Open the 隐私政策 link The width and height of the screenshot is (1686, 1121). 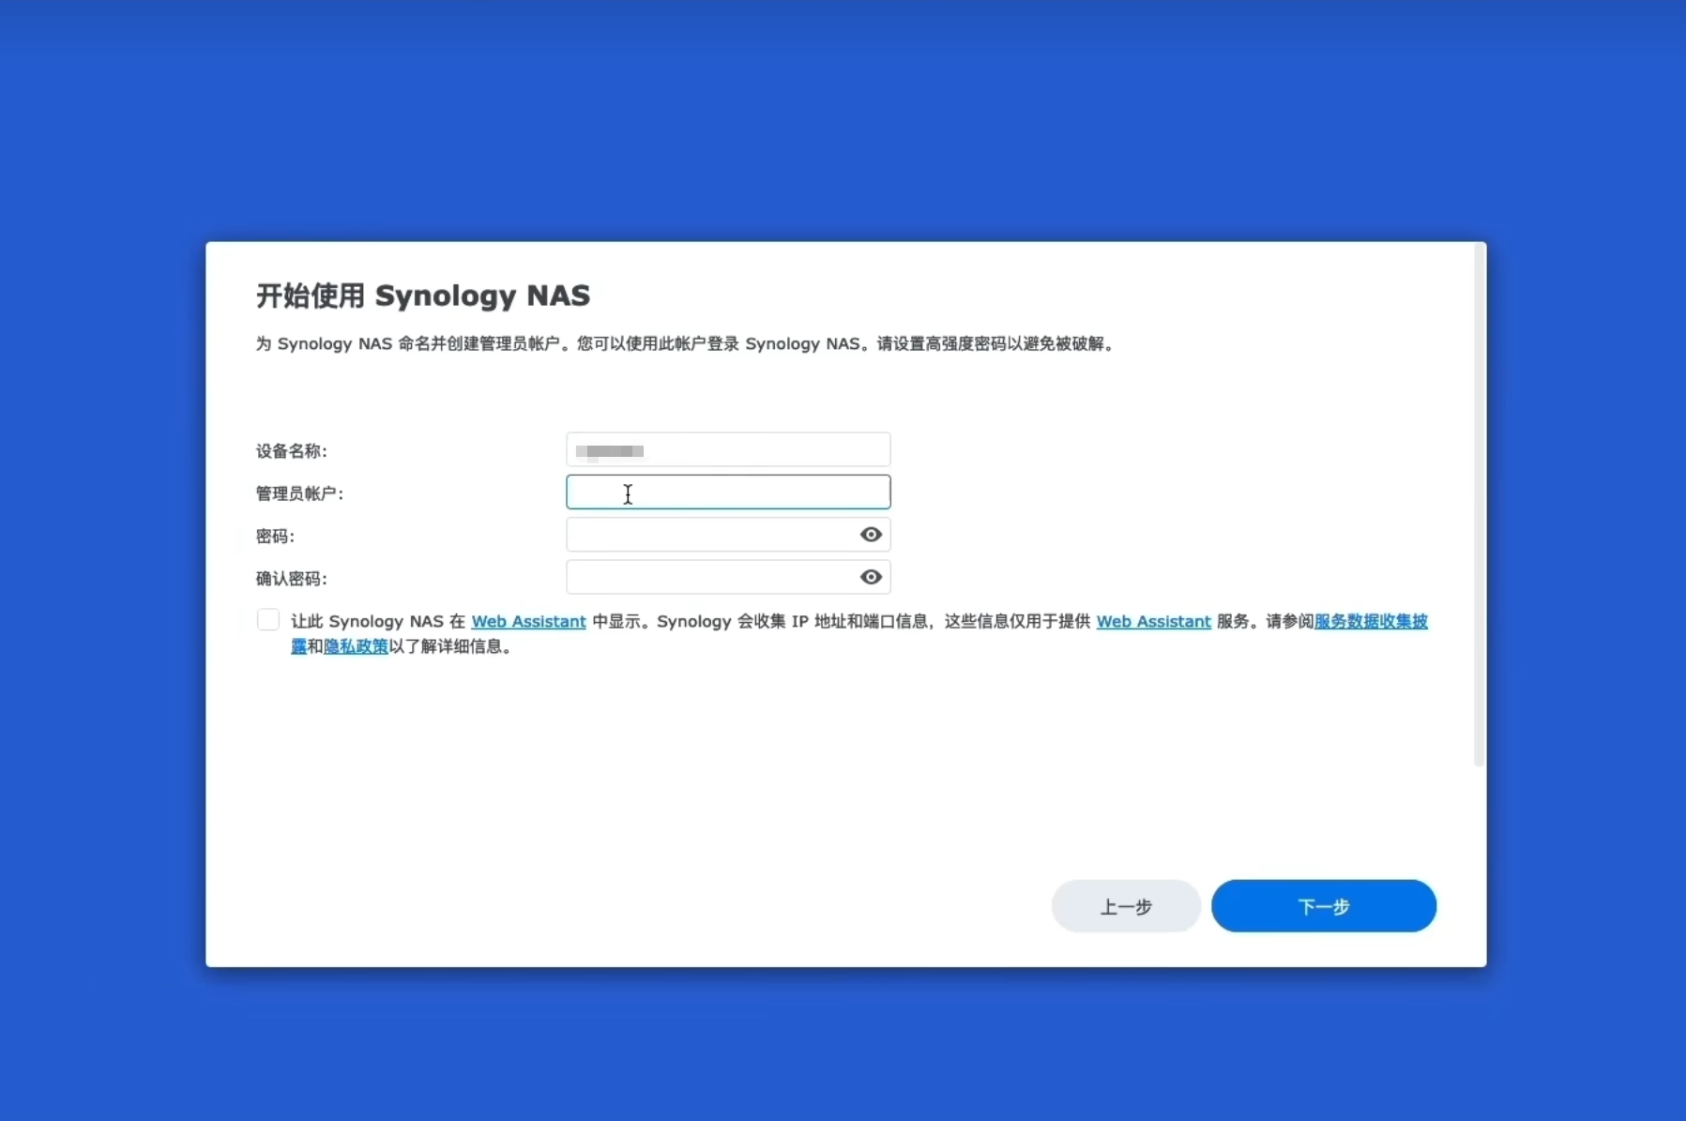tap(356, 646)
